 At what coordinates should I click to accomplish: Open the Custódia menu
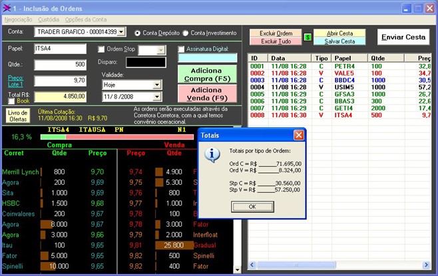pos(49,19)
